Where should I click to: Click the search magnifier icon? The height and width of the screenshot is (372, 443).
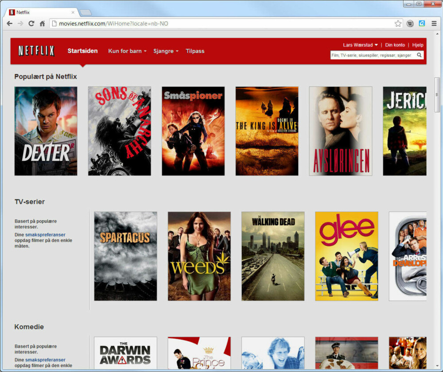pyautogui.click(x=419, y=55)
